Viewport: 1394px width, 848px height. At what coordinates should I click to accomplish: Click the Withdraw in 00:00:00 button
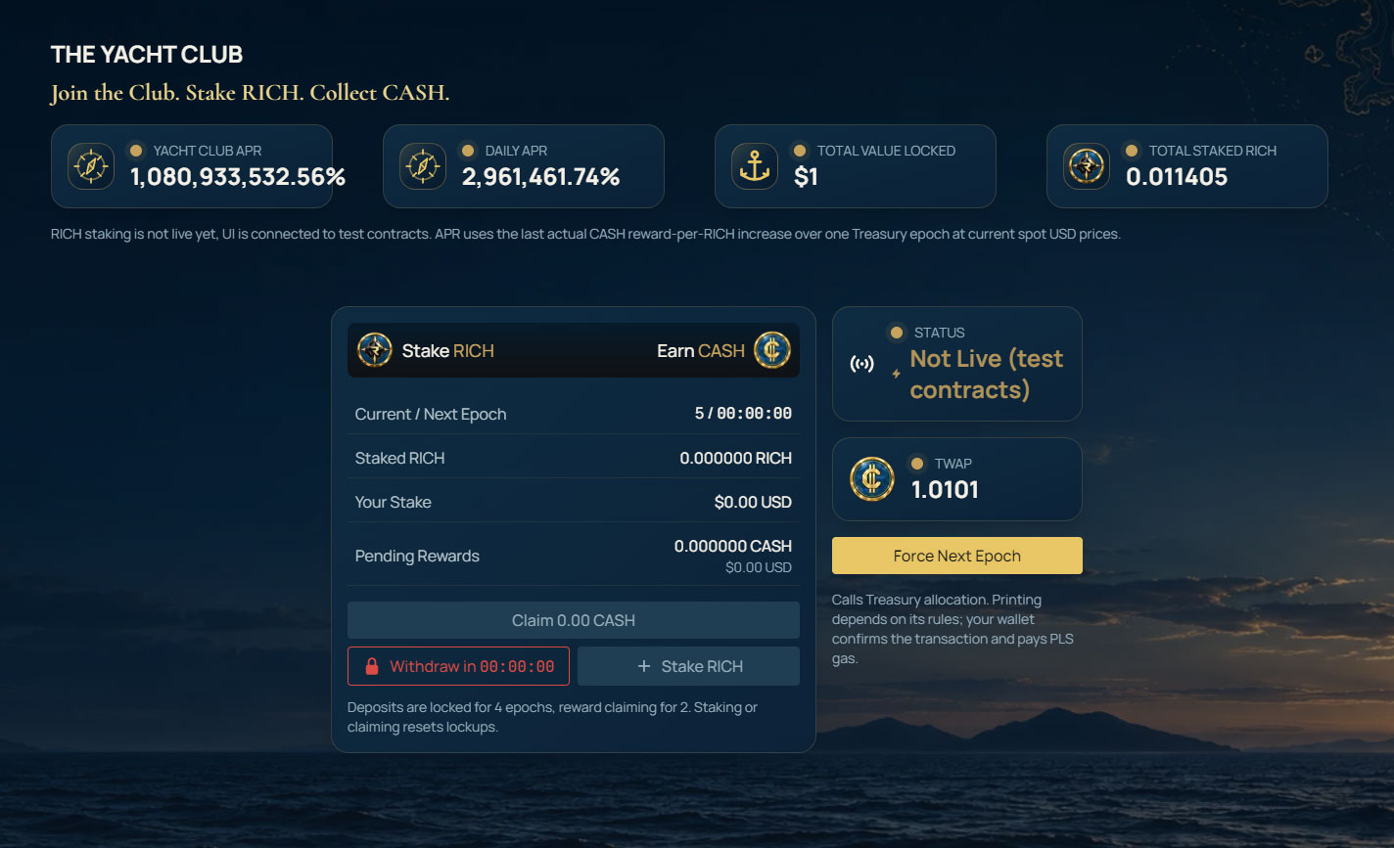coord(458,666)
